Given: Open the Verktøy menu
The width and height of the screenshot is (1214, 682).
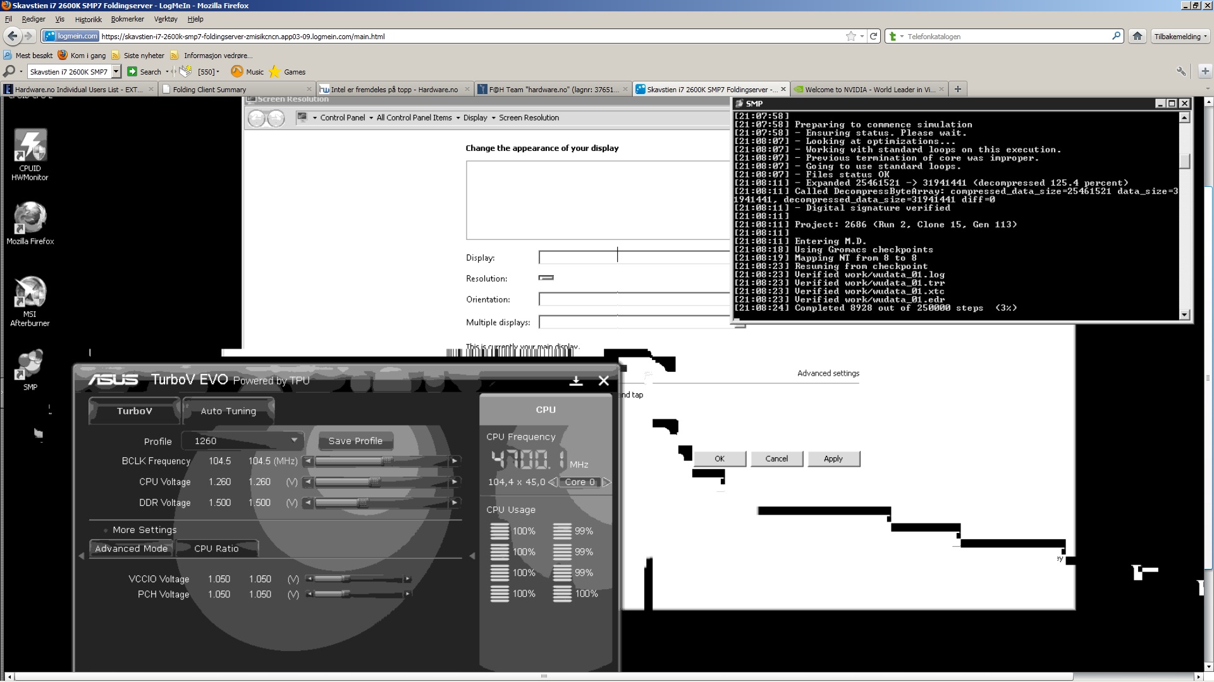Looking at the screenshot, I should 166,19.
